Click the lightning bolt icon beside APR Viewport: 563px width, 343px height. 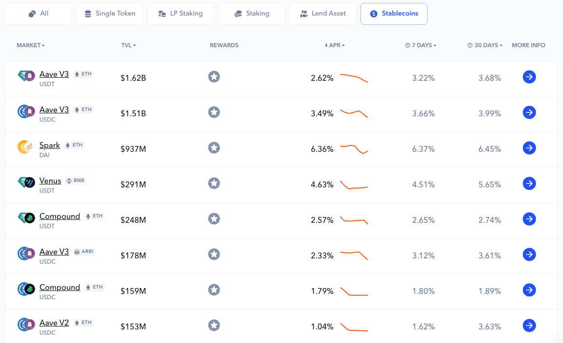(326, 45)
